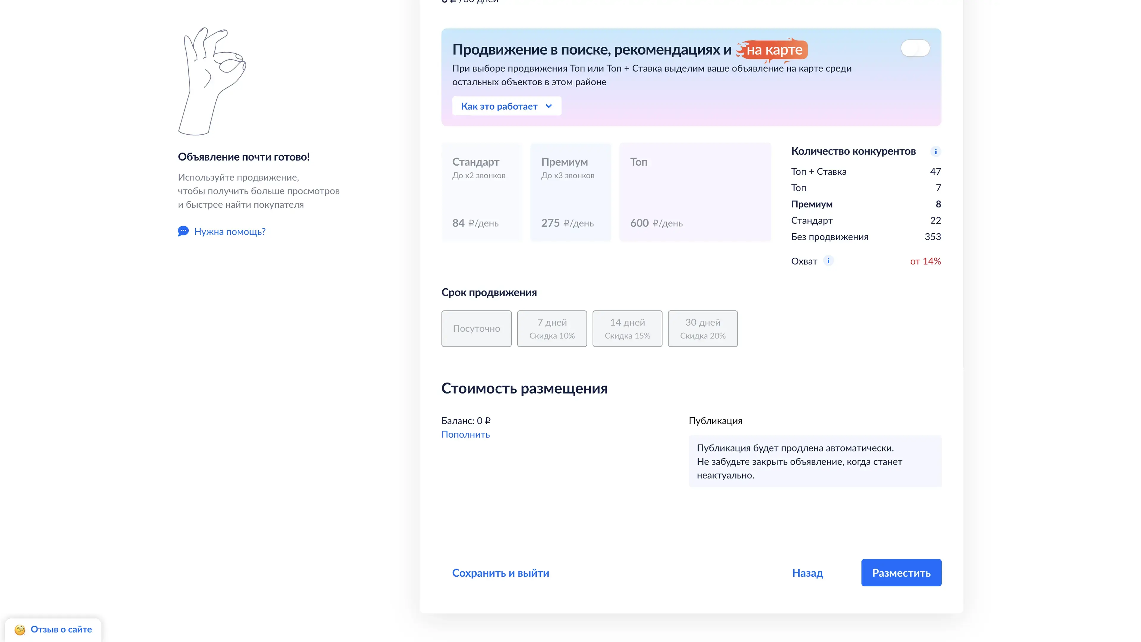Click the info icon next to Количество конкурентов
Screen dimensions: 1141x642
pos(935,152)
